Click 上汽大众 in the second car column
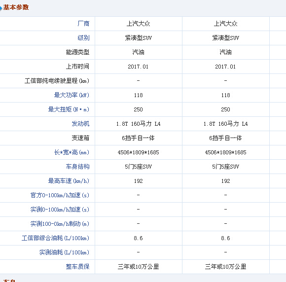286x282 pixels. (x=225, y=24)
